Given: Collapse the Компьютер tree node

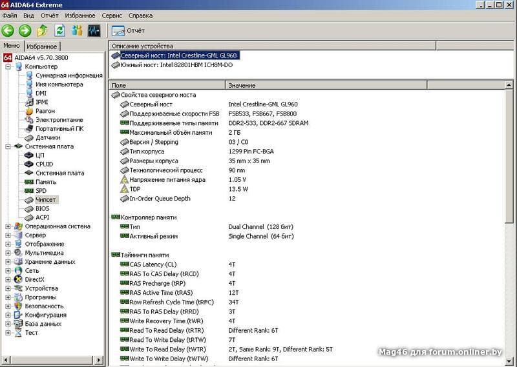Looking at the screenshot, I should [8, 66].
